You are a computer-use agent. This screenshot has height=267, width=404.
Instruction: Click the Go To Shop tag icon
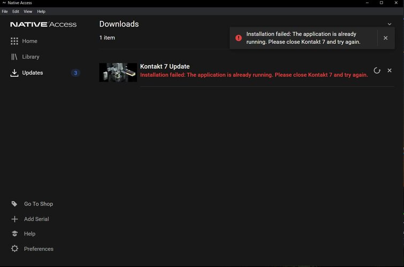14,204
